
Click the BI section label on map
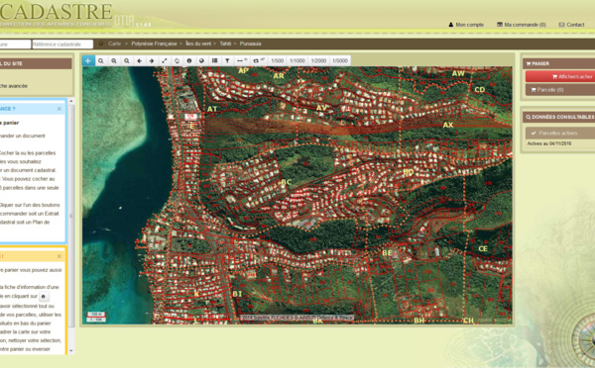tap(237, 294)
